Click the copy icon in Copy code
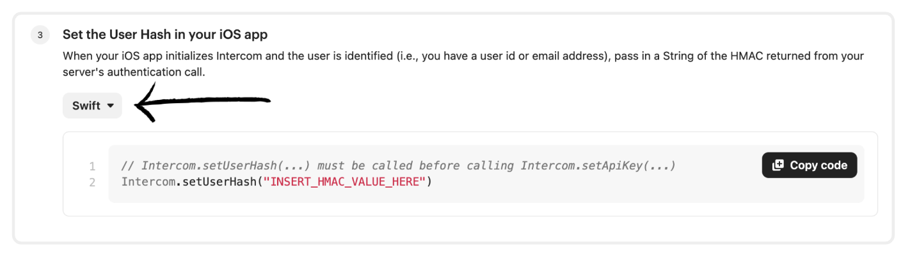 coord(778,165)
